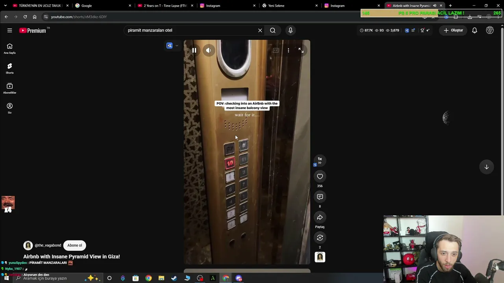Change playback speed 1x button
The width and height of the screenshot is (504, 283).
320,160
